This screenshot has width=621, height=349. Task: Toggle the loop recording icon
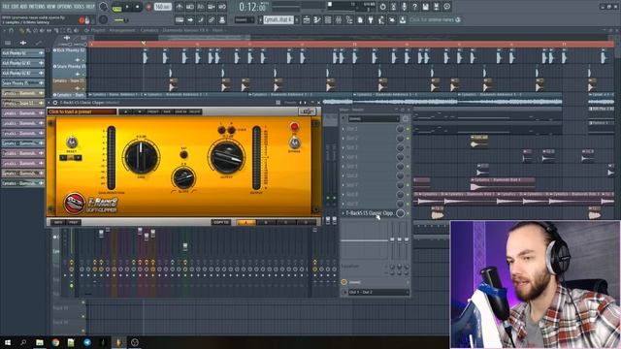222,7
